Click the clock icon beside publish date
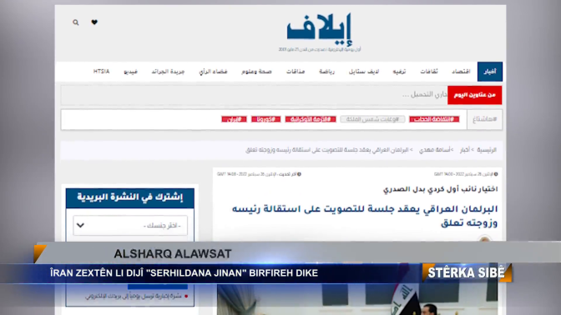Viewport: 561px width, 315px height. tap(496, 174)
